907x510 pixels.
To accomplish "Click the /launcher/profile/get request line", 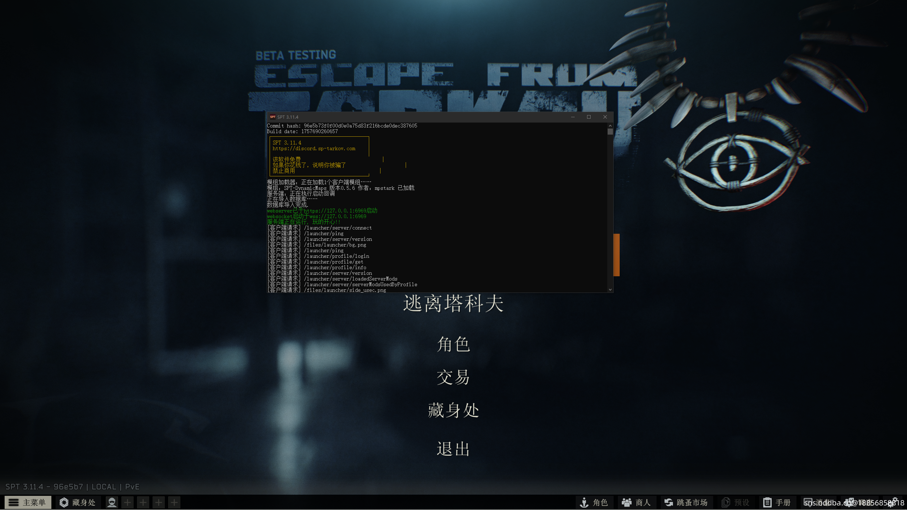I will tap(315, 262).
